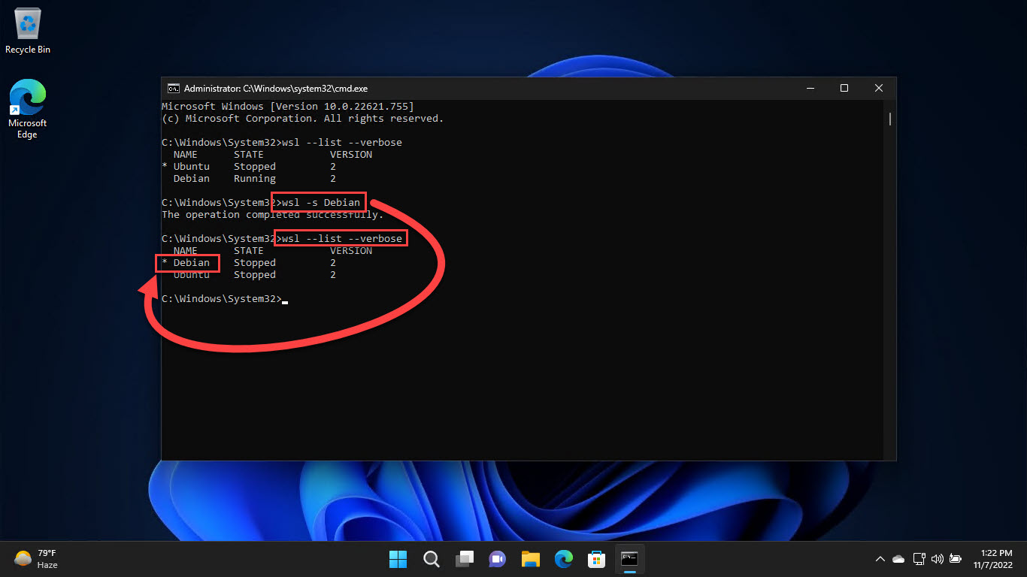The height and width of the screenshot is (577, 1027).
Task: Expand the hidden system tray icons
Action: click(x=879, y=559)
